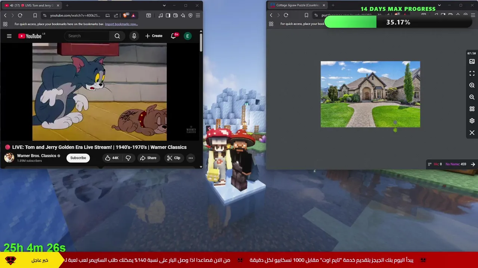Open YouTube notifications bell
Screen dimensions: 478x268
click(173, 36)
